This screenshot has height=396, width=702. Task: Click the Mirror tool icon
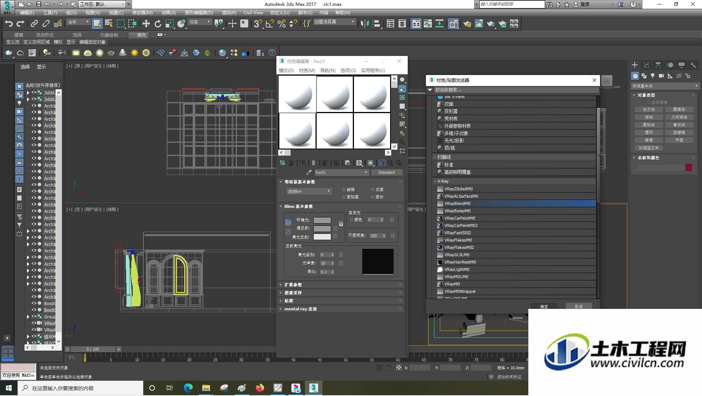pos(364,24)
